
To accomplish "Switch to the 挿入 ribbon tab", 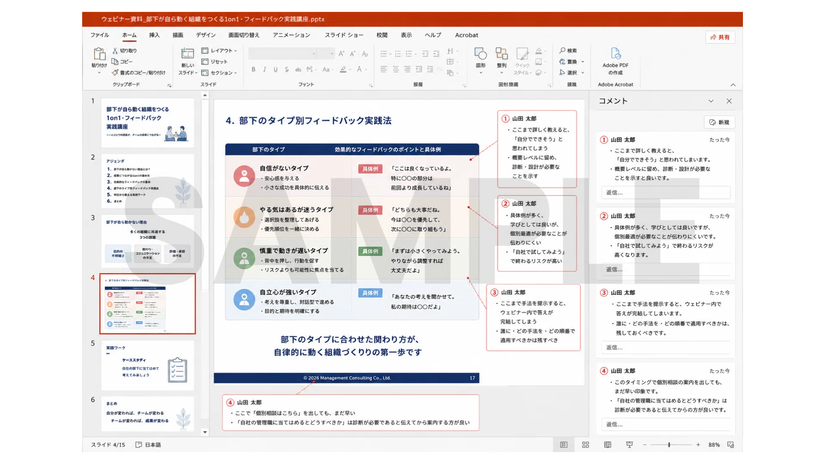I will (x=154, y=35).
